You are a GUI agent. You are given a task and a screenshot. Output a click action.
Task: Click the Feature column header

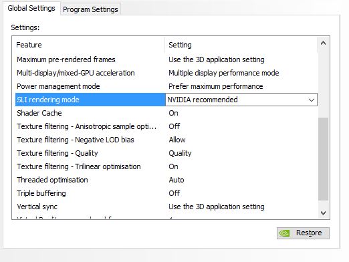pyautogui.click(x=90, y=45)
